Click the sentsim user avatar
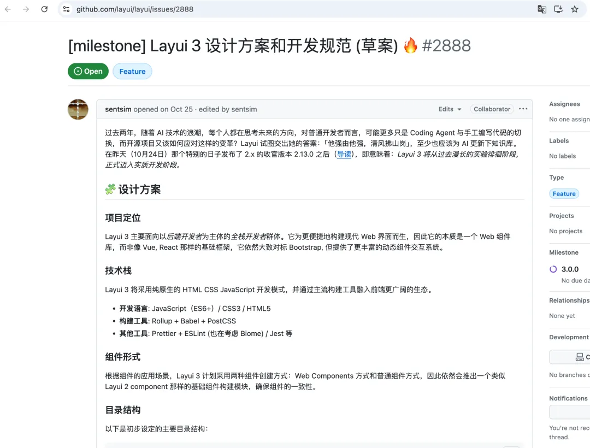Image resolution: width=590 pixels, height=448 pixels. point(78,109)
